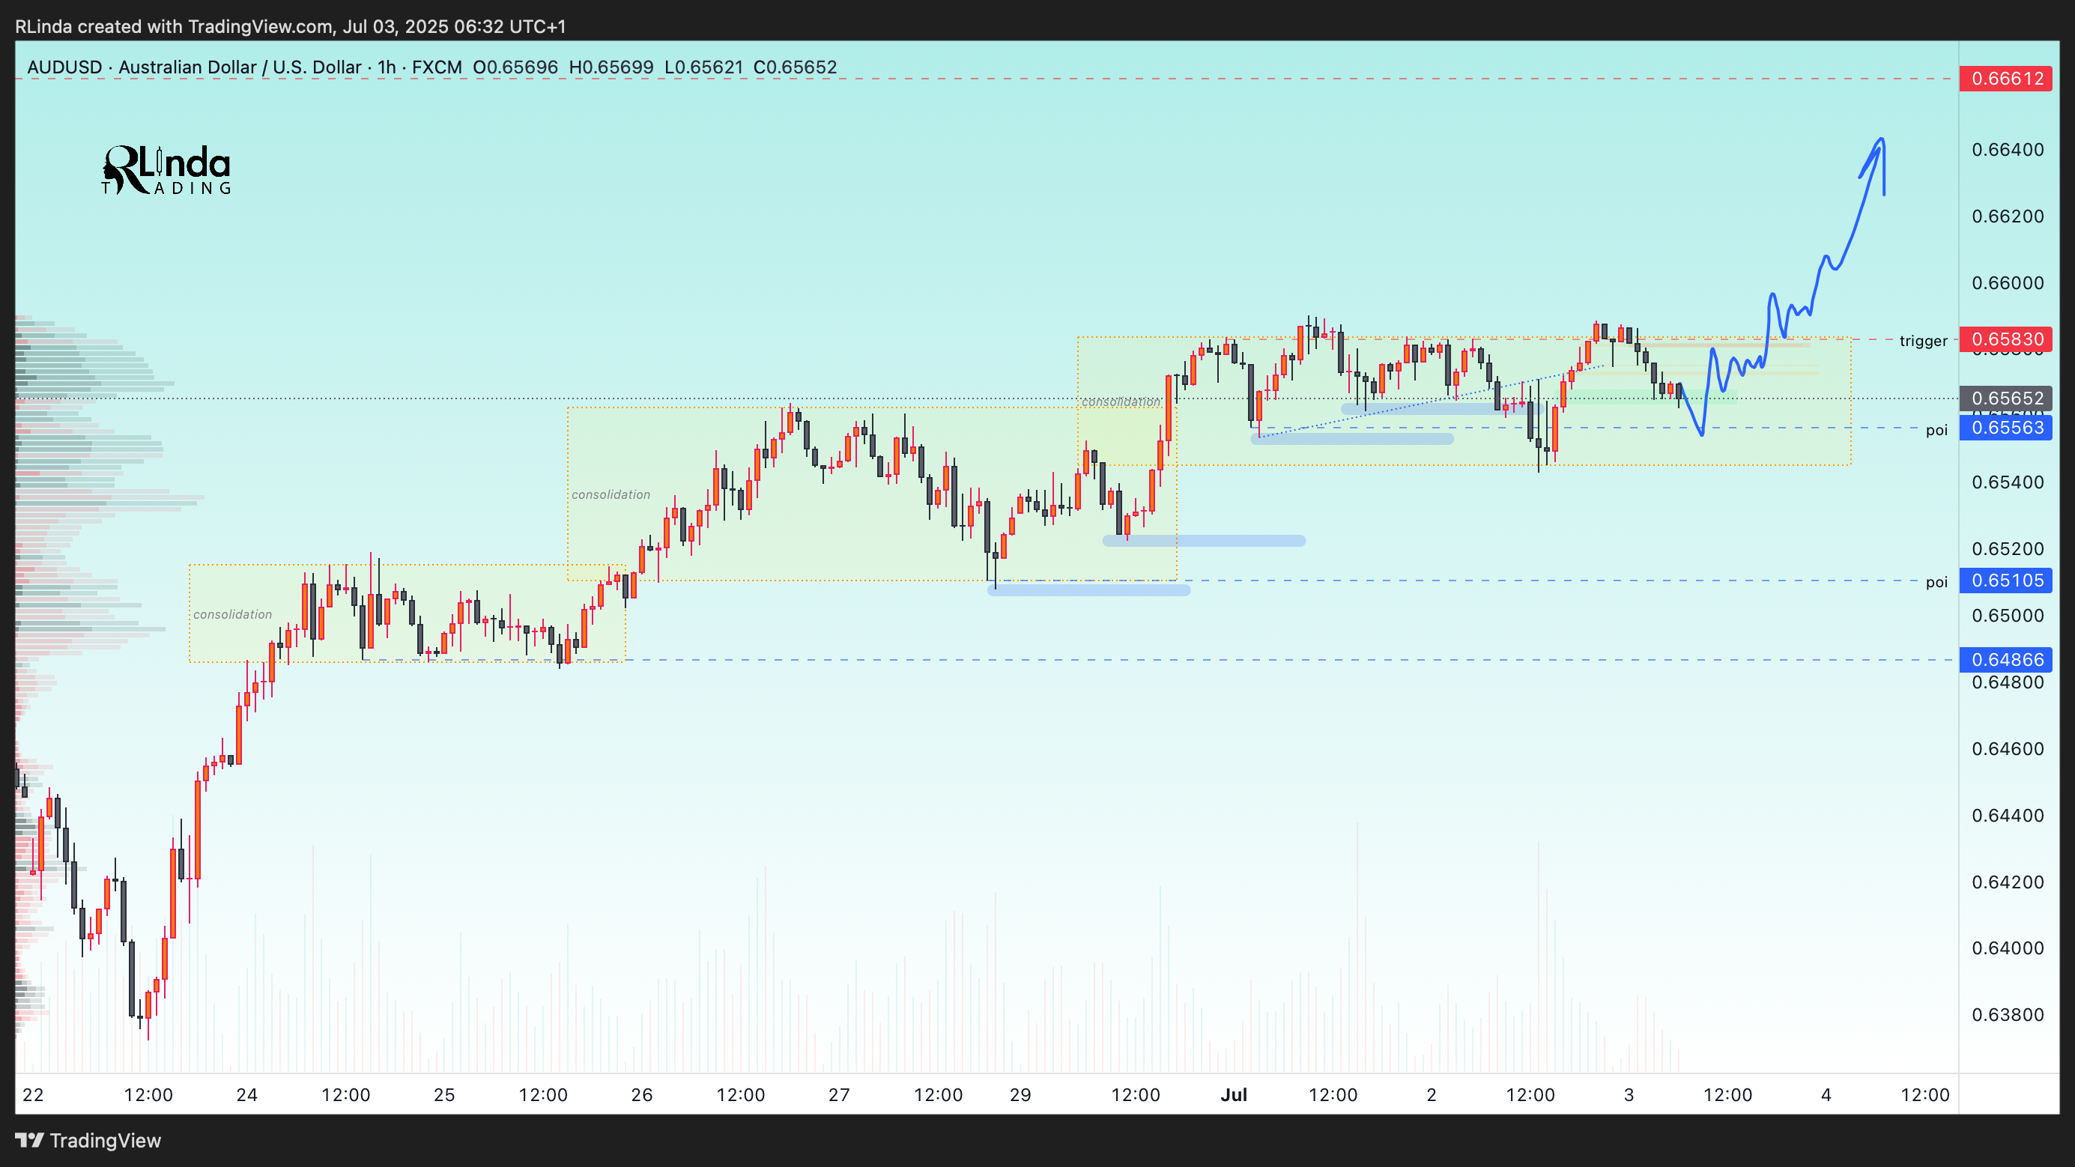
Task: Click the H0.65699 high value
Action: [611, 67]
